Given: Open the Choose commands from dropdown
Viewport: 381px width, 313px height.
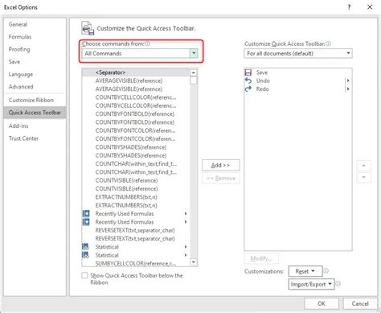Looking at the screenshot, I should point(140,53).
